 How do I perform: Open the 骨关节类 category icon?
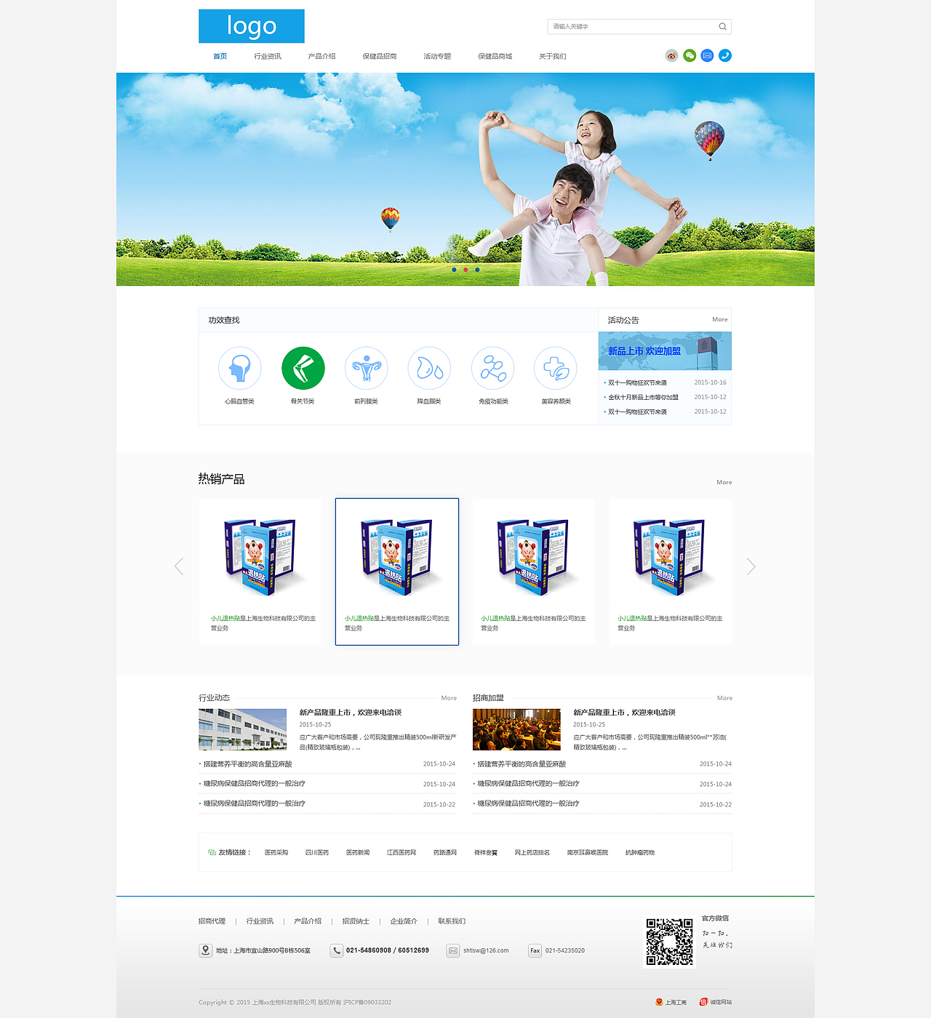[x=303, y=367]
